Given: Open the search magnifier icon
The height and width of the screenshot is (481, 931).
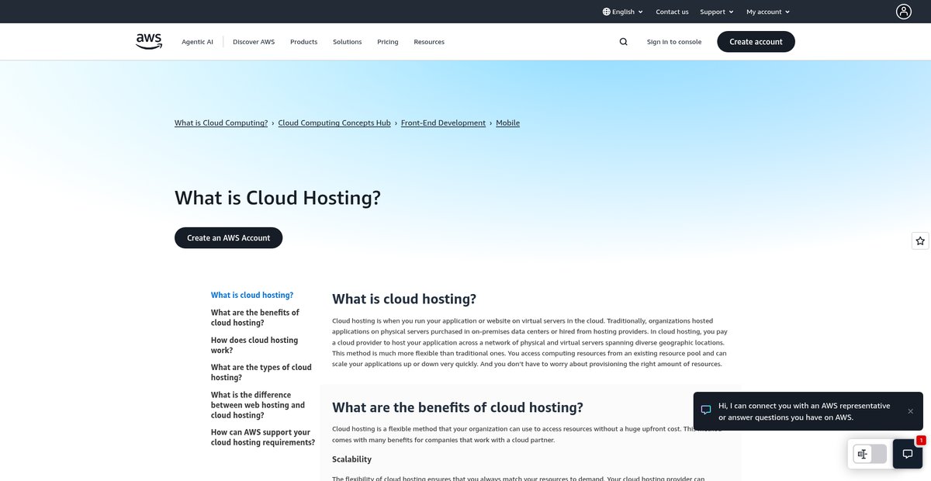Looking at the screenshot, I should 624,42.
